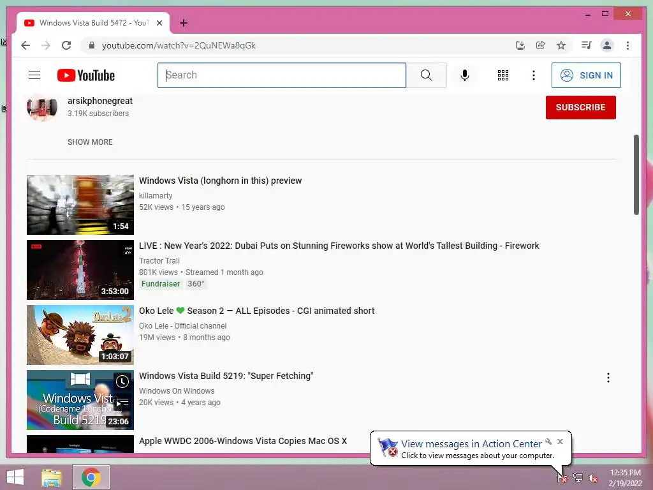Screen dimensions: 653x490
Task: Focus the YouTube search field
Action: point(281,75)
